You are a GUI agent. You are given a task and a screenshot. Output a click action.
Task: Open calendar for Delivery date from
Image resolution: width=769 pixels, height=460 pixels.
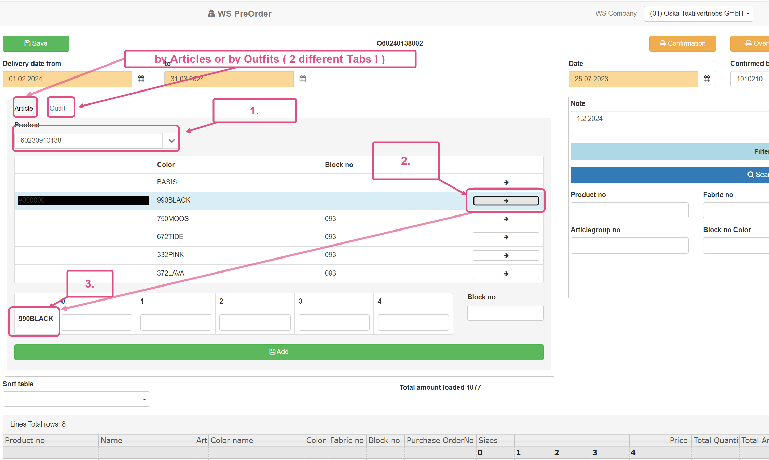tap(141, 79)
